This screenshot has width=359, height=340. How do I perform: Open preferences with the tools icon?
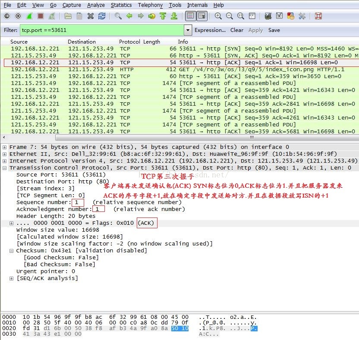[x=302, y=16]
